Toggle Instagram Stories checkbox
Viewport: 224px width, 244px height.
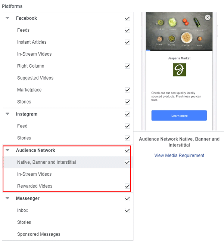(x=127, y=138)
